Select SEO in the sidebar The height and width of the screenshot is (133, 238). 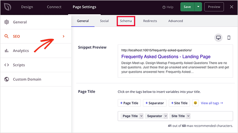point(36,36)
